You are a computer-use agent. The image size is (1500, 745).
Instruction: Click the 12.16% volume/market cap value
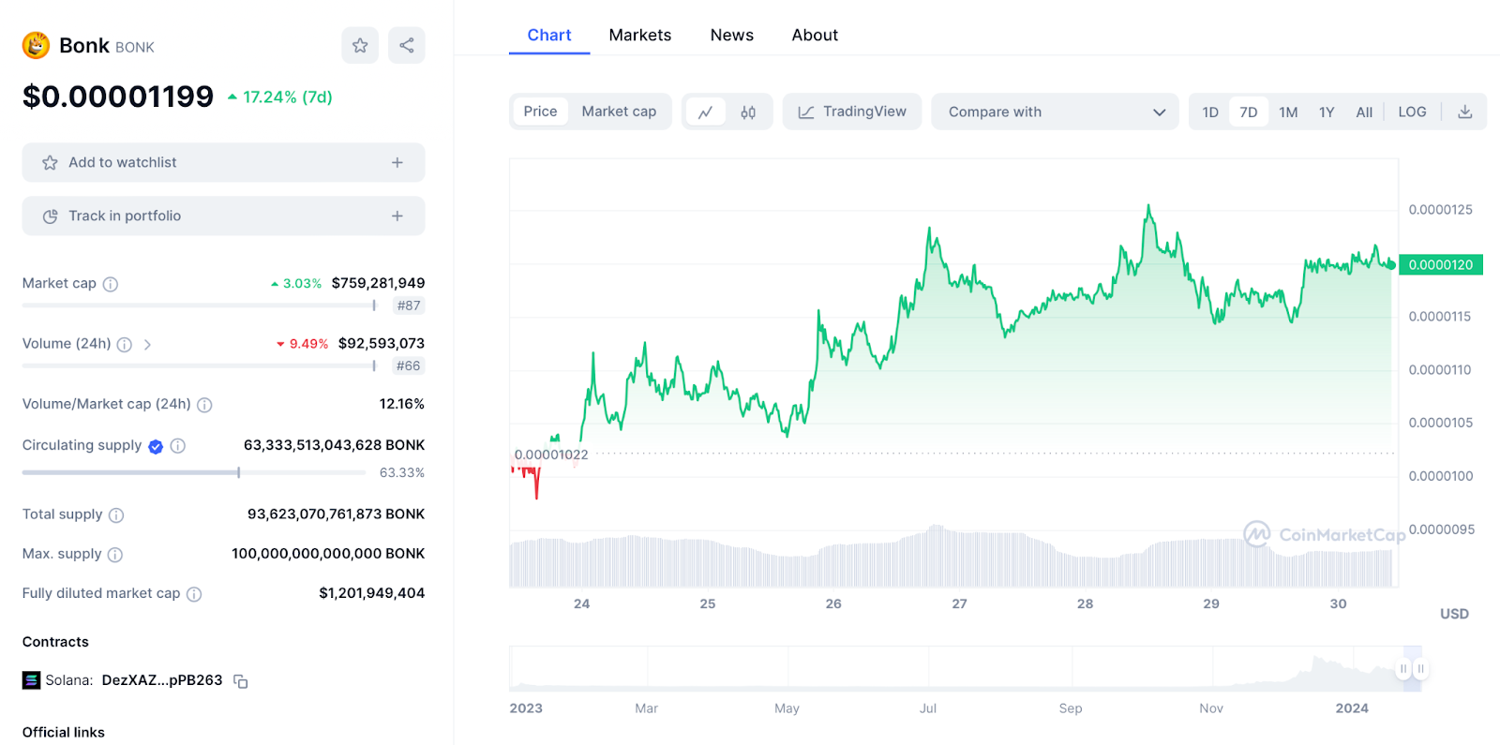(402, 404)
